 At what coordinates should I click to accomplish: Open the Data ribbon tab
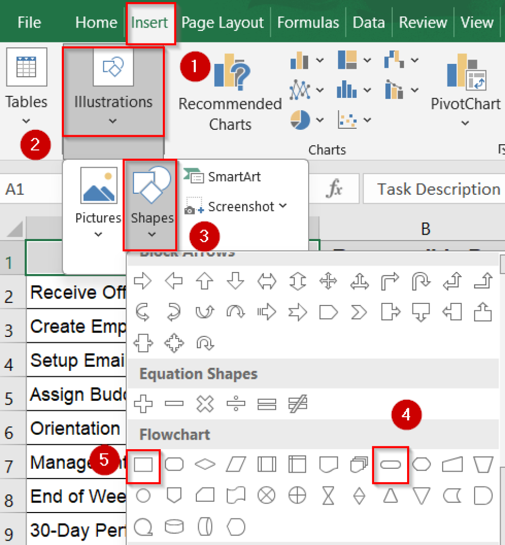369,22
